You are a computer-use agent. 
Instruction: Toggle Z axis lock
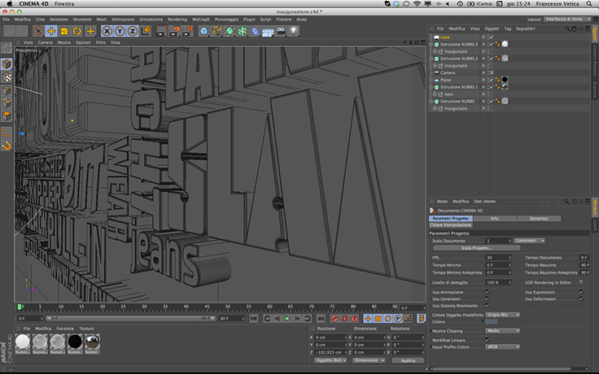coord(133,31)
